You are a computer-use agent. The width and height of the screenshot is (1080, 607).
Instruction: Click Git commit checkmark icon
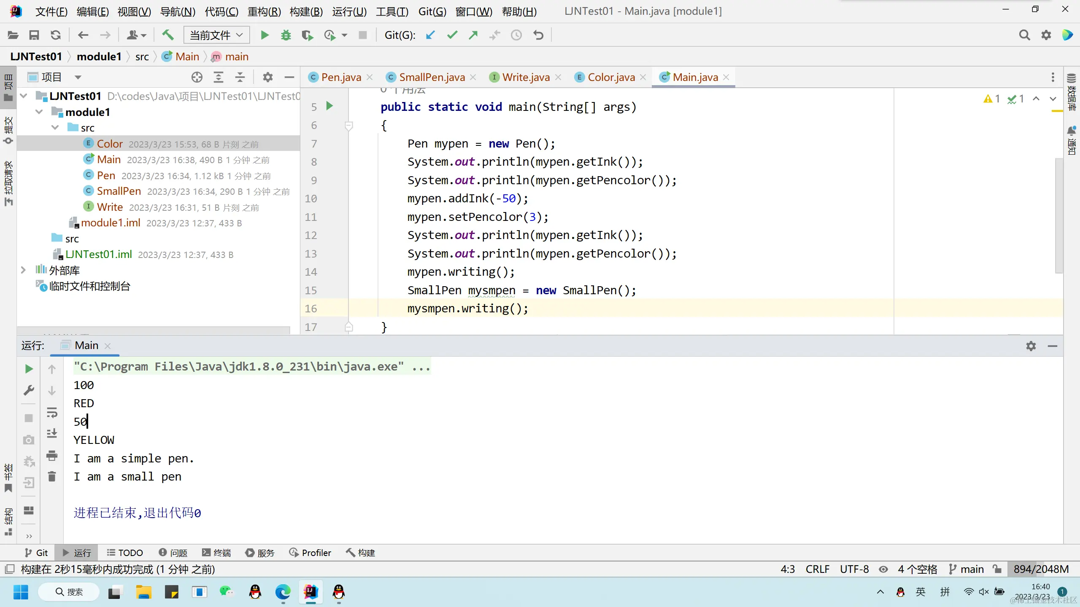[x=452, y=35]
